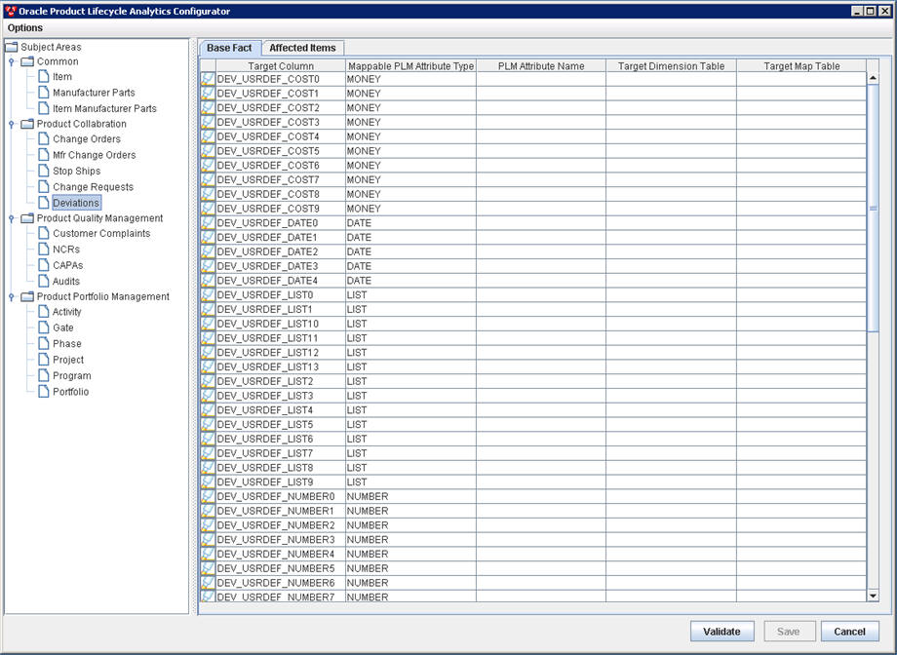Select Mfr Change Orders in tree
897x655 pixels.
[x=95, y=154]
